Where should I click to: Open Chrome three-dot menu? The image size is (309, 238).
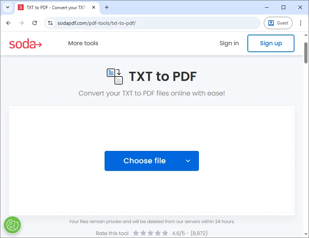pyautogui.click(x=301, y=23)
